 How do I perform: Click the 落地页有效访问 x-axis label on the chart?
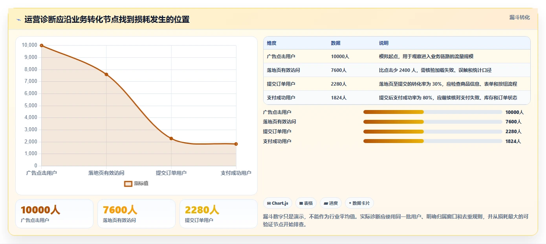coord(106,173)
